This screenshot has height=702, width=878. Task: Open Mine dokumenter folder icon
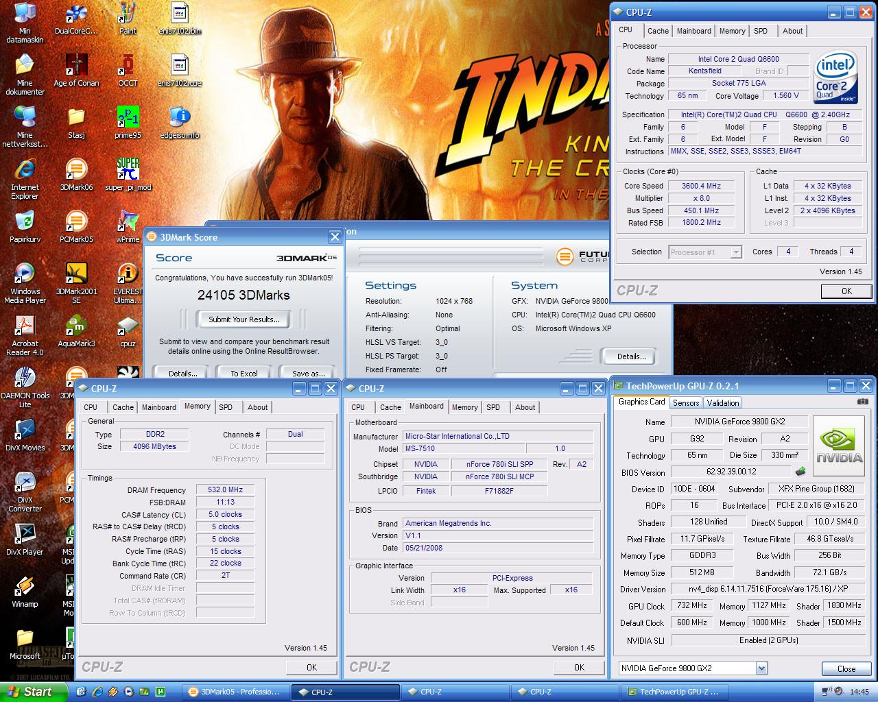pyautogui.click(x=25, y=74)
